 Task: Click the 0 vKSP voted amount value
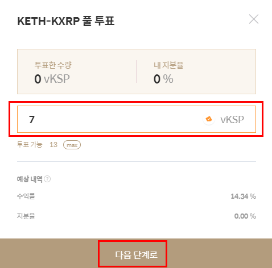[x=52, y=79]
